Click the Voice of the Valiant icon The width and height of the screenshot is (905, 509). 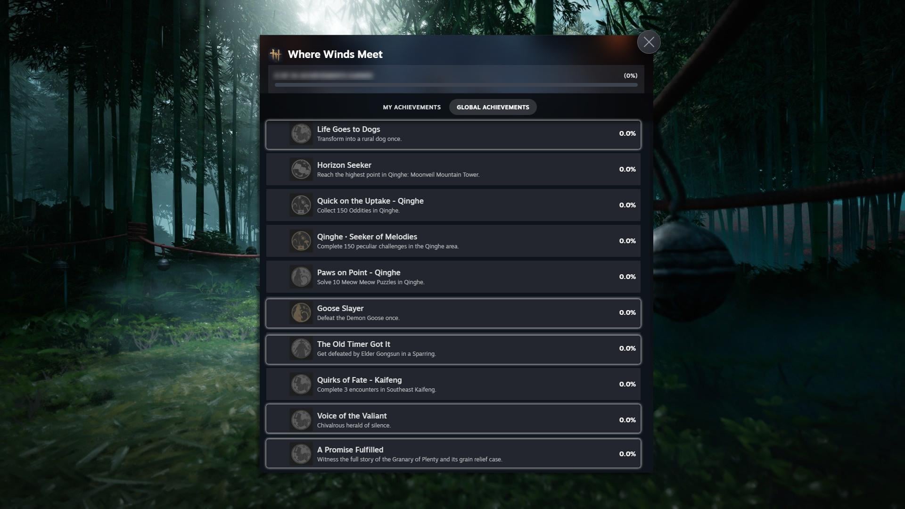[x=301, y=420]
